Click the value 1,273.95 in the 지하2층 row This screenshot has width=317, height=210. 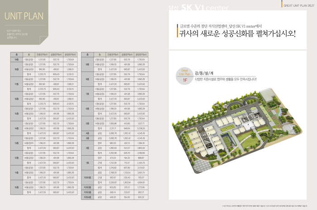141,187
